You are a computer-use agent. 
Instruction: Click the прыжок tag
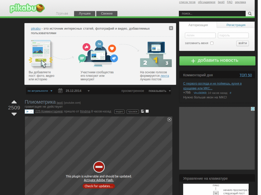point(133,112)
